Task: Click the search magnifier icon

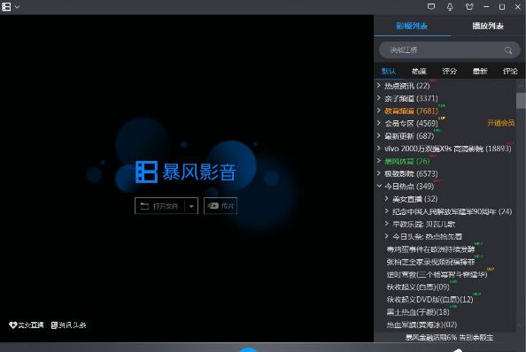Action: [x=508, y=50]
